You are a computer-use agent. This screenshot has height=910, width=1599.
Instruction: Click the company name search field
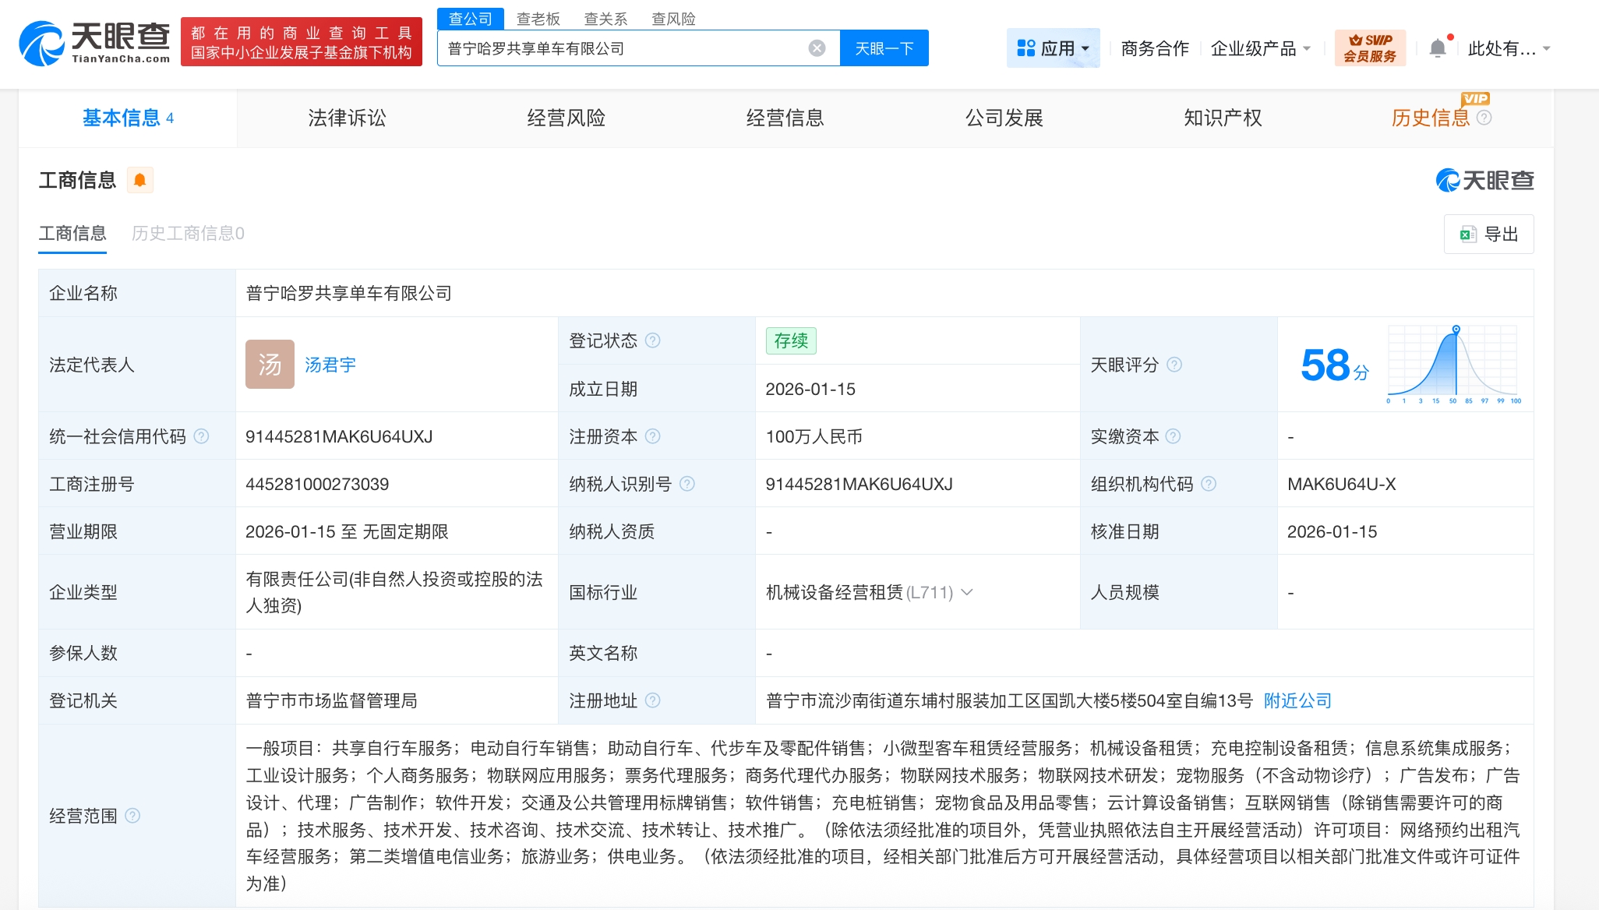tap(623, 48)
